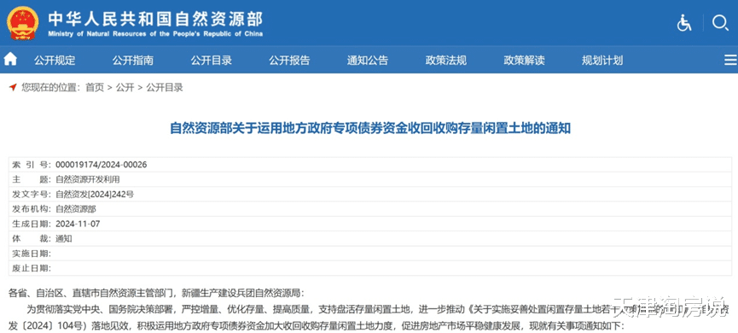738x333 pixels.
Task: Click the 首页 breadcrumb link
Action: pos(94,87)
